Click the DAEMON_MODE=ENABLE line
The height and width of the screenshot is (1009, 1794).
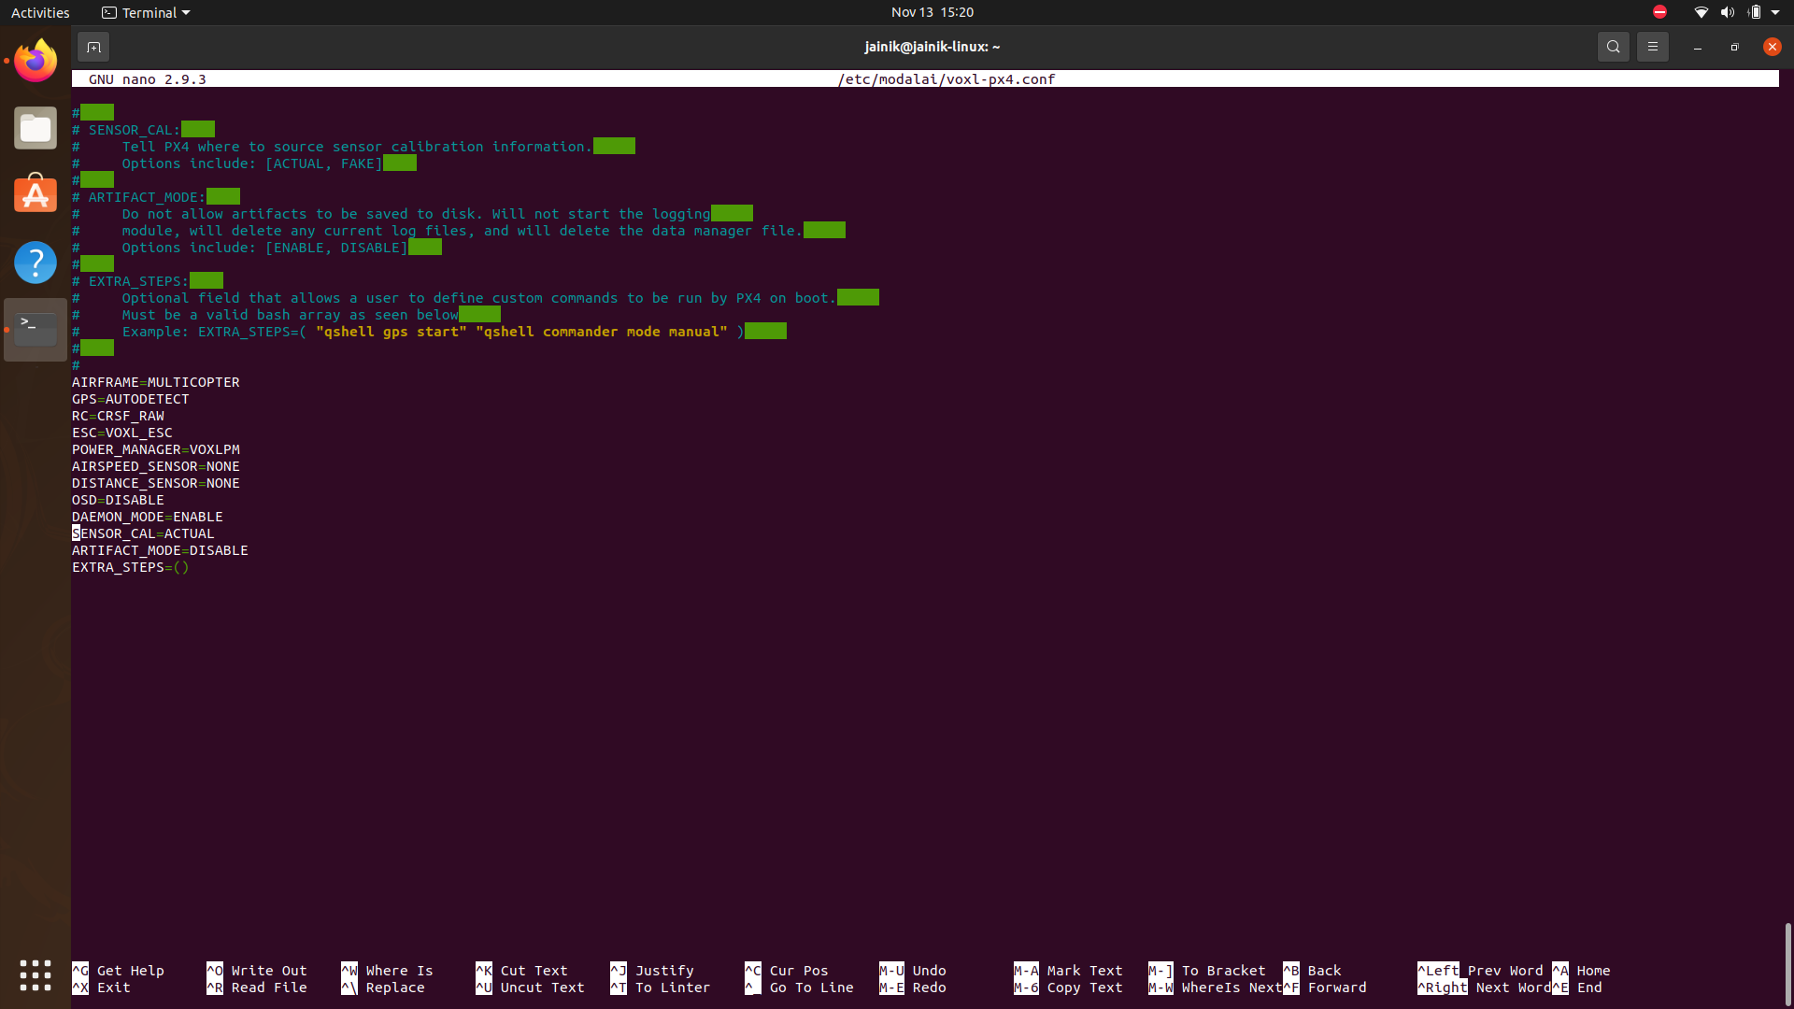tap(148, 517)
